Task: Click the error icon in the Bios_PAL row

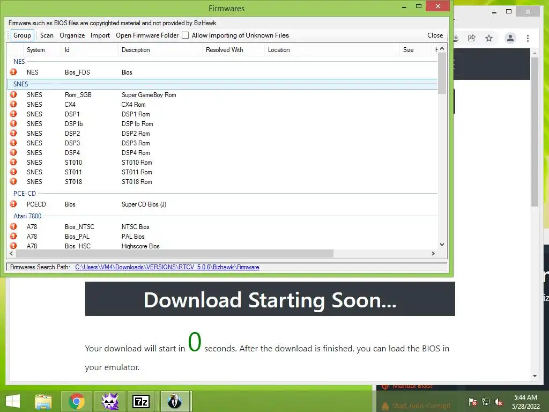Action: point(13,236)
